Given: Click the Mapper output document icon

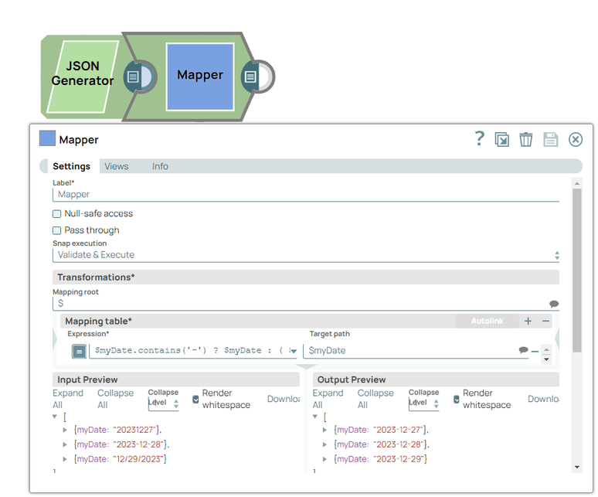Looking at the screenshot, I should [x=250, y=77].
